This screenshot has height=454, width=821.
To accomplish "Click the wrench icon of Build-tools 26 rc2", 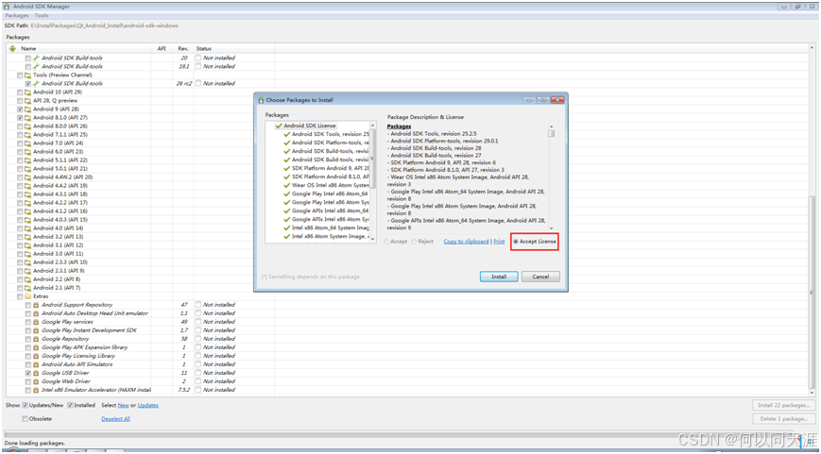I will click(36, 84).
